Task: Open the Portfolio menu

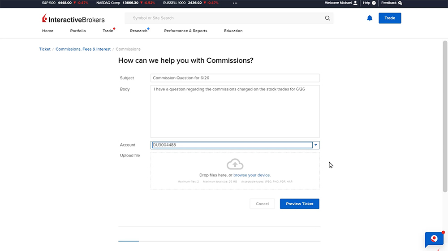Action: point(78,31)
